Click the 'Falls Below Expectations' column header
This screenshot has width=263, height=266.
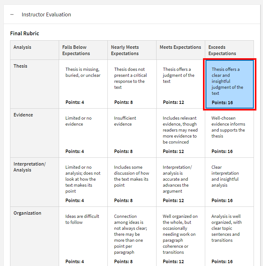(x=83, y=50)
